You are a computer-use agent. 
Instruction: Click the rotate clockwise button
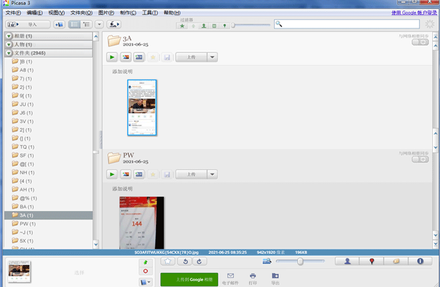(x=199, y=261)
